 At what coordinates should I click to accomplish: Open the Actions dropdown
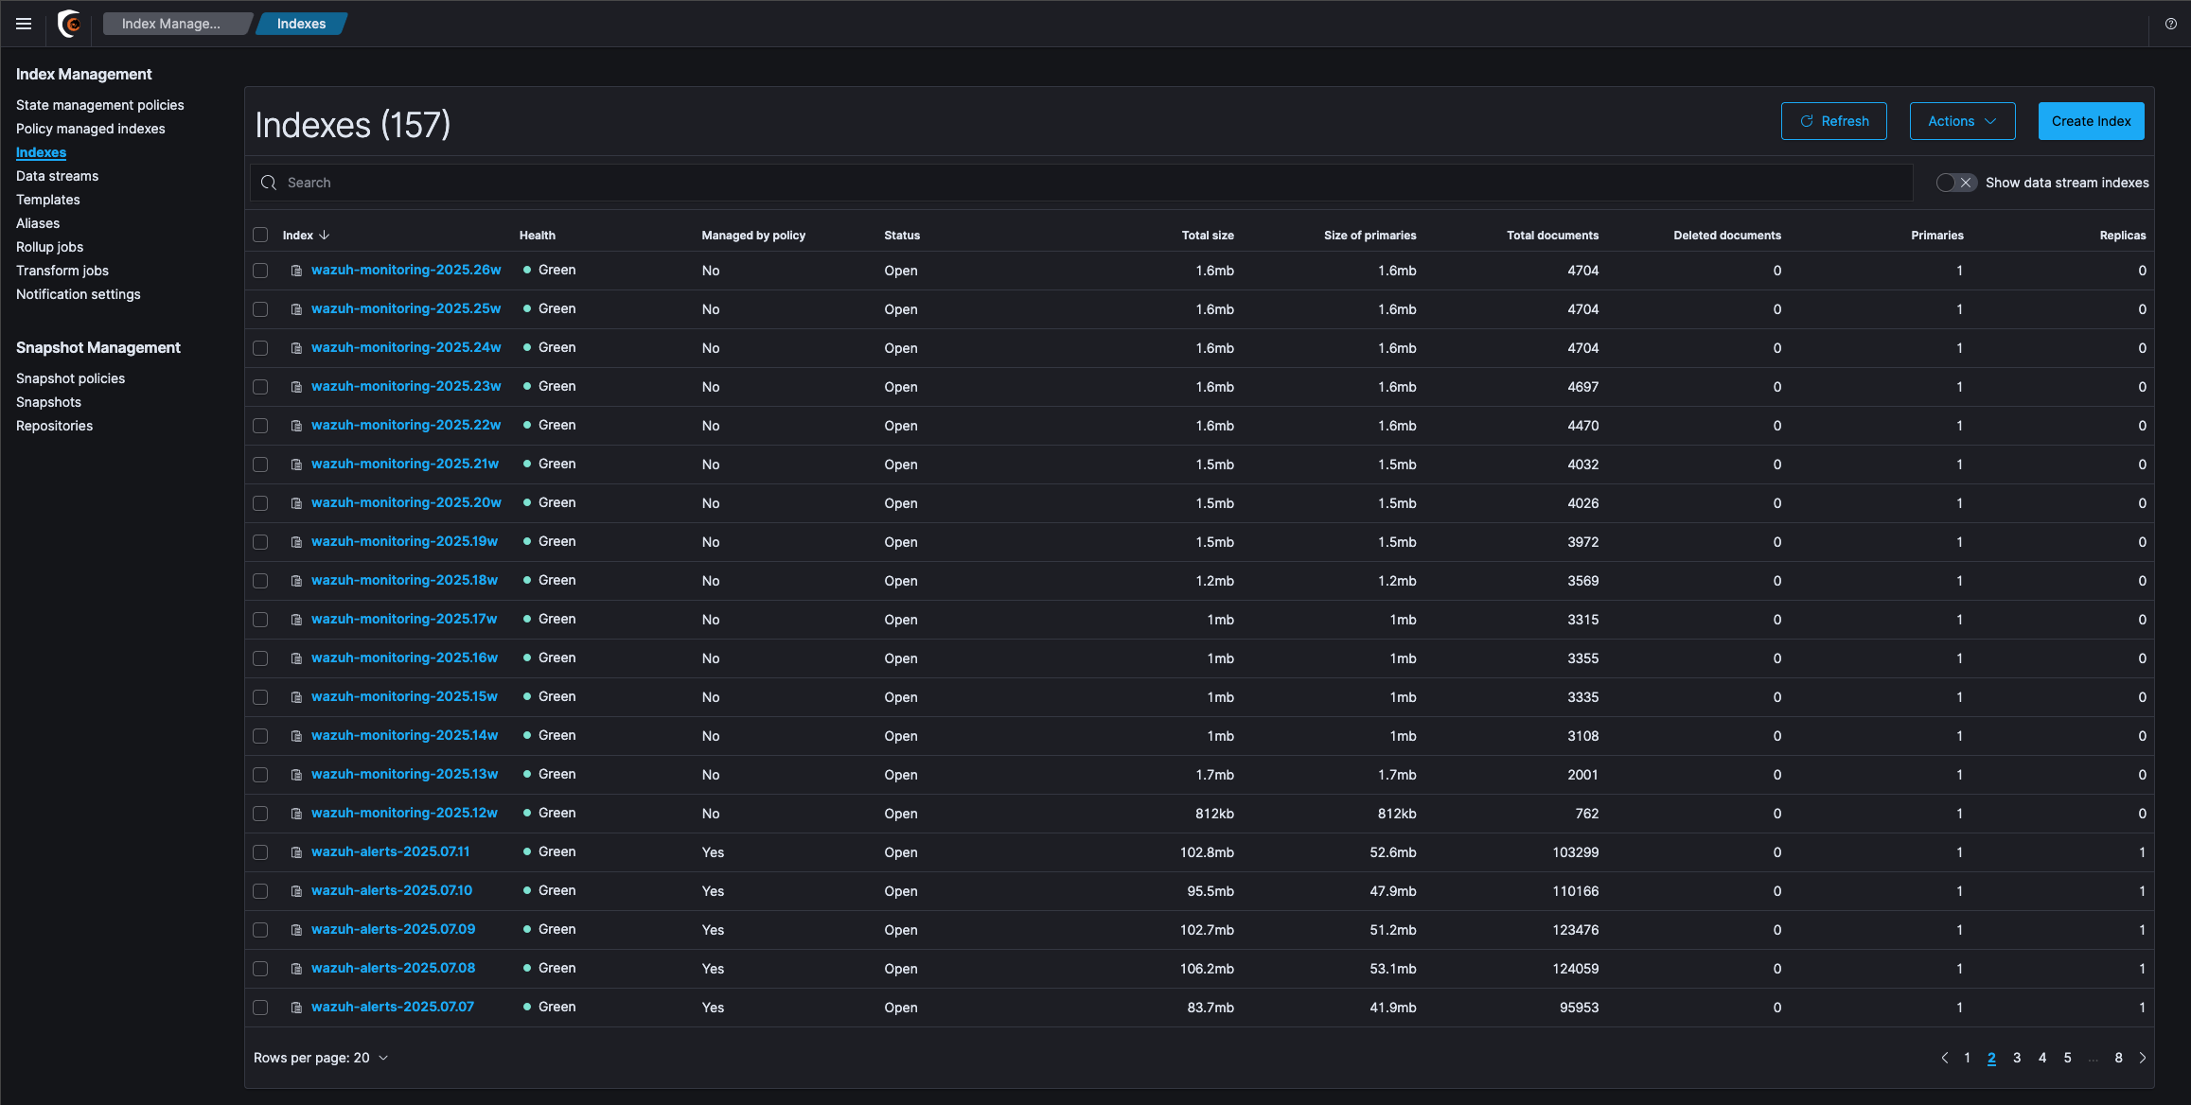pos(1961,121)
